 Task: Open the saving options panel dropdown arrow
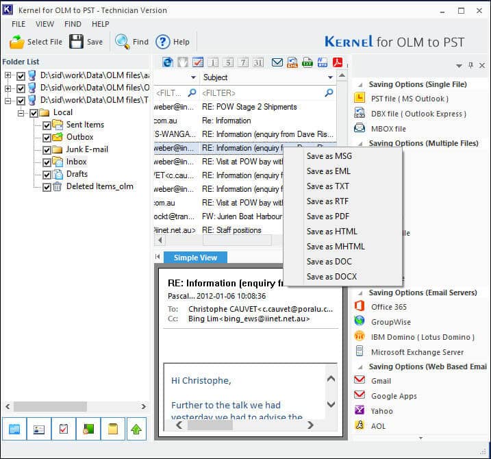tap(459, 66)
